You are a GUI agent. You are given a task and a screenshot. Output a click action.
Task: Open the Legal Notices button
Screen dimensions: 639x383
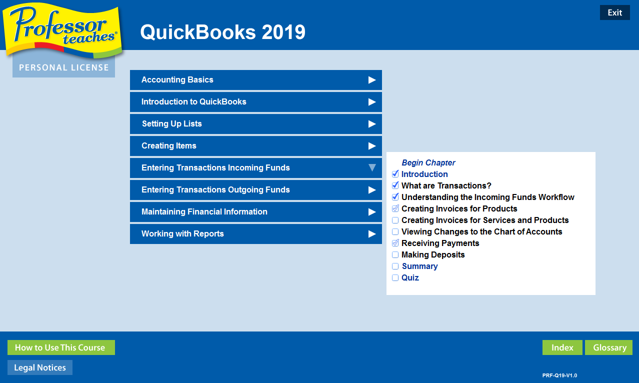tap(40, 367)
